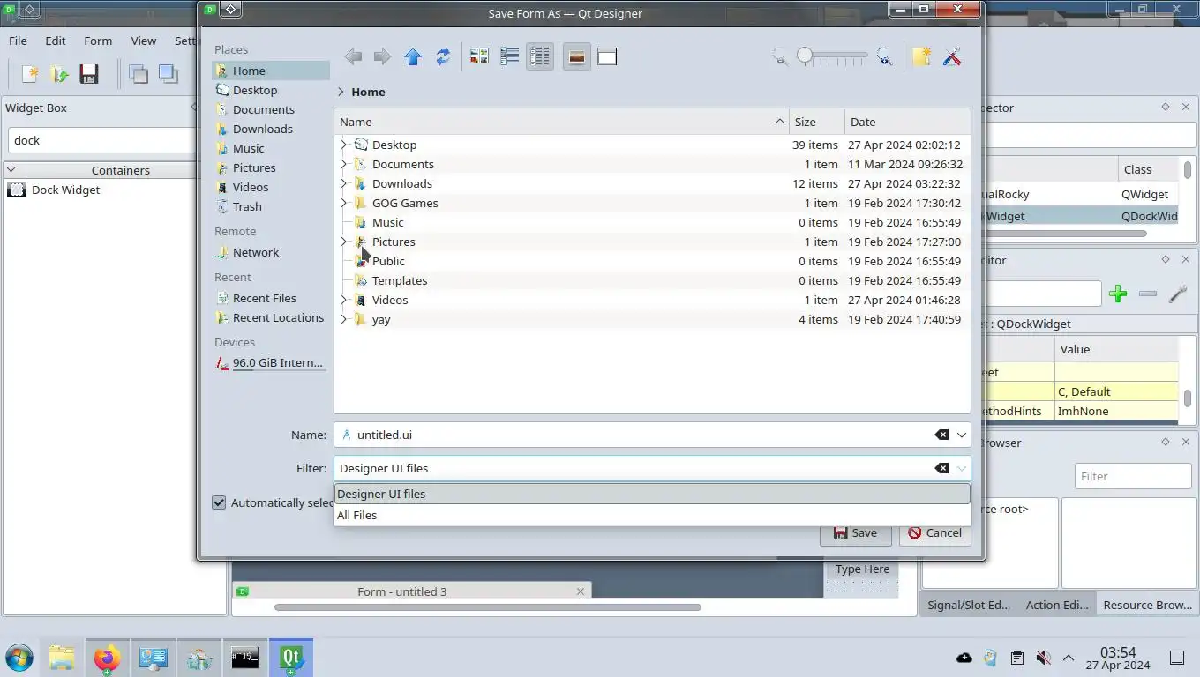Viewport: 1200px width, 677px height.
Task: Sort by Size column header
Action: click(816, 122)
